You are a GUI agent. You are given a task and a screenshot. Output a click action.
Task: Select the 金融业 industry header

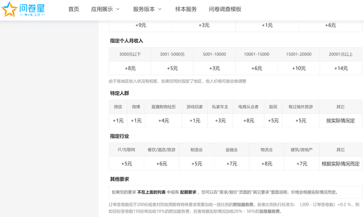click(232, 150)
